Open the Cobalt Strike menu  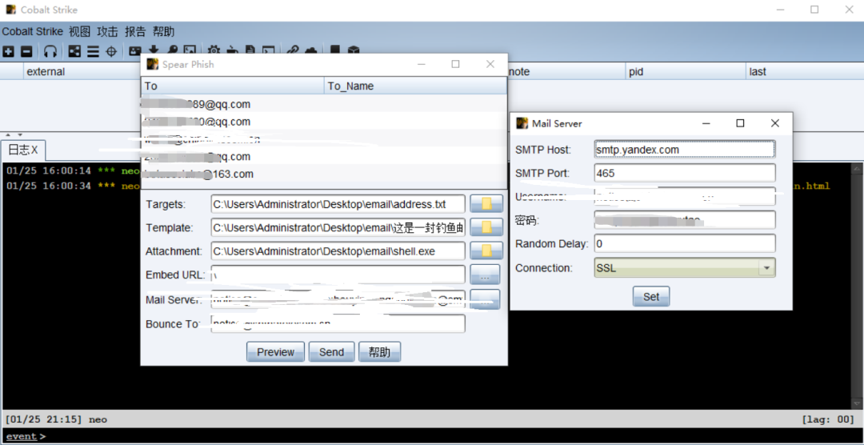click(x=33, y=31)
